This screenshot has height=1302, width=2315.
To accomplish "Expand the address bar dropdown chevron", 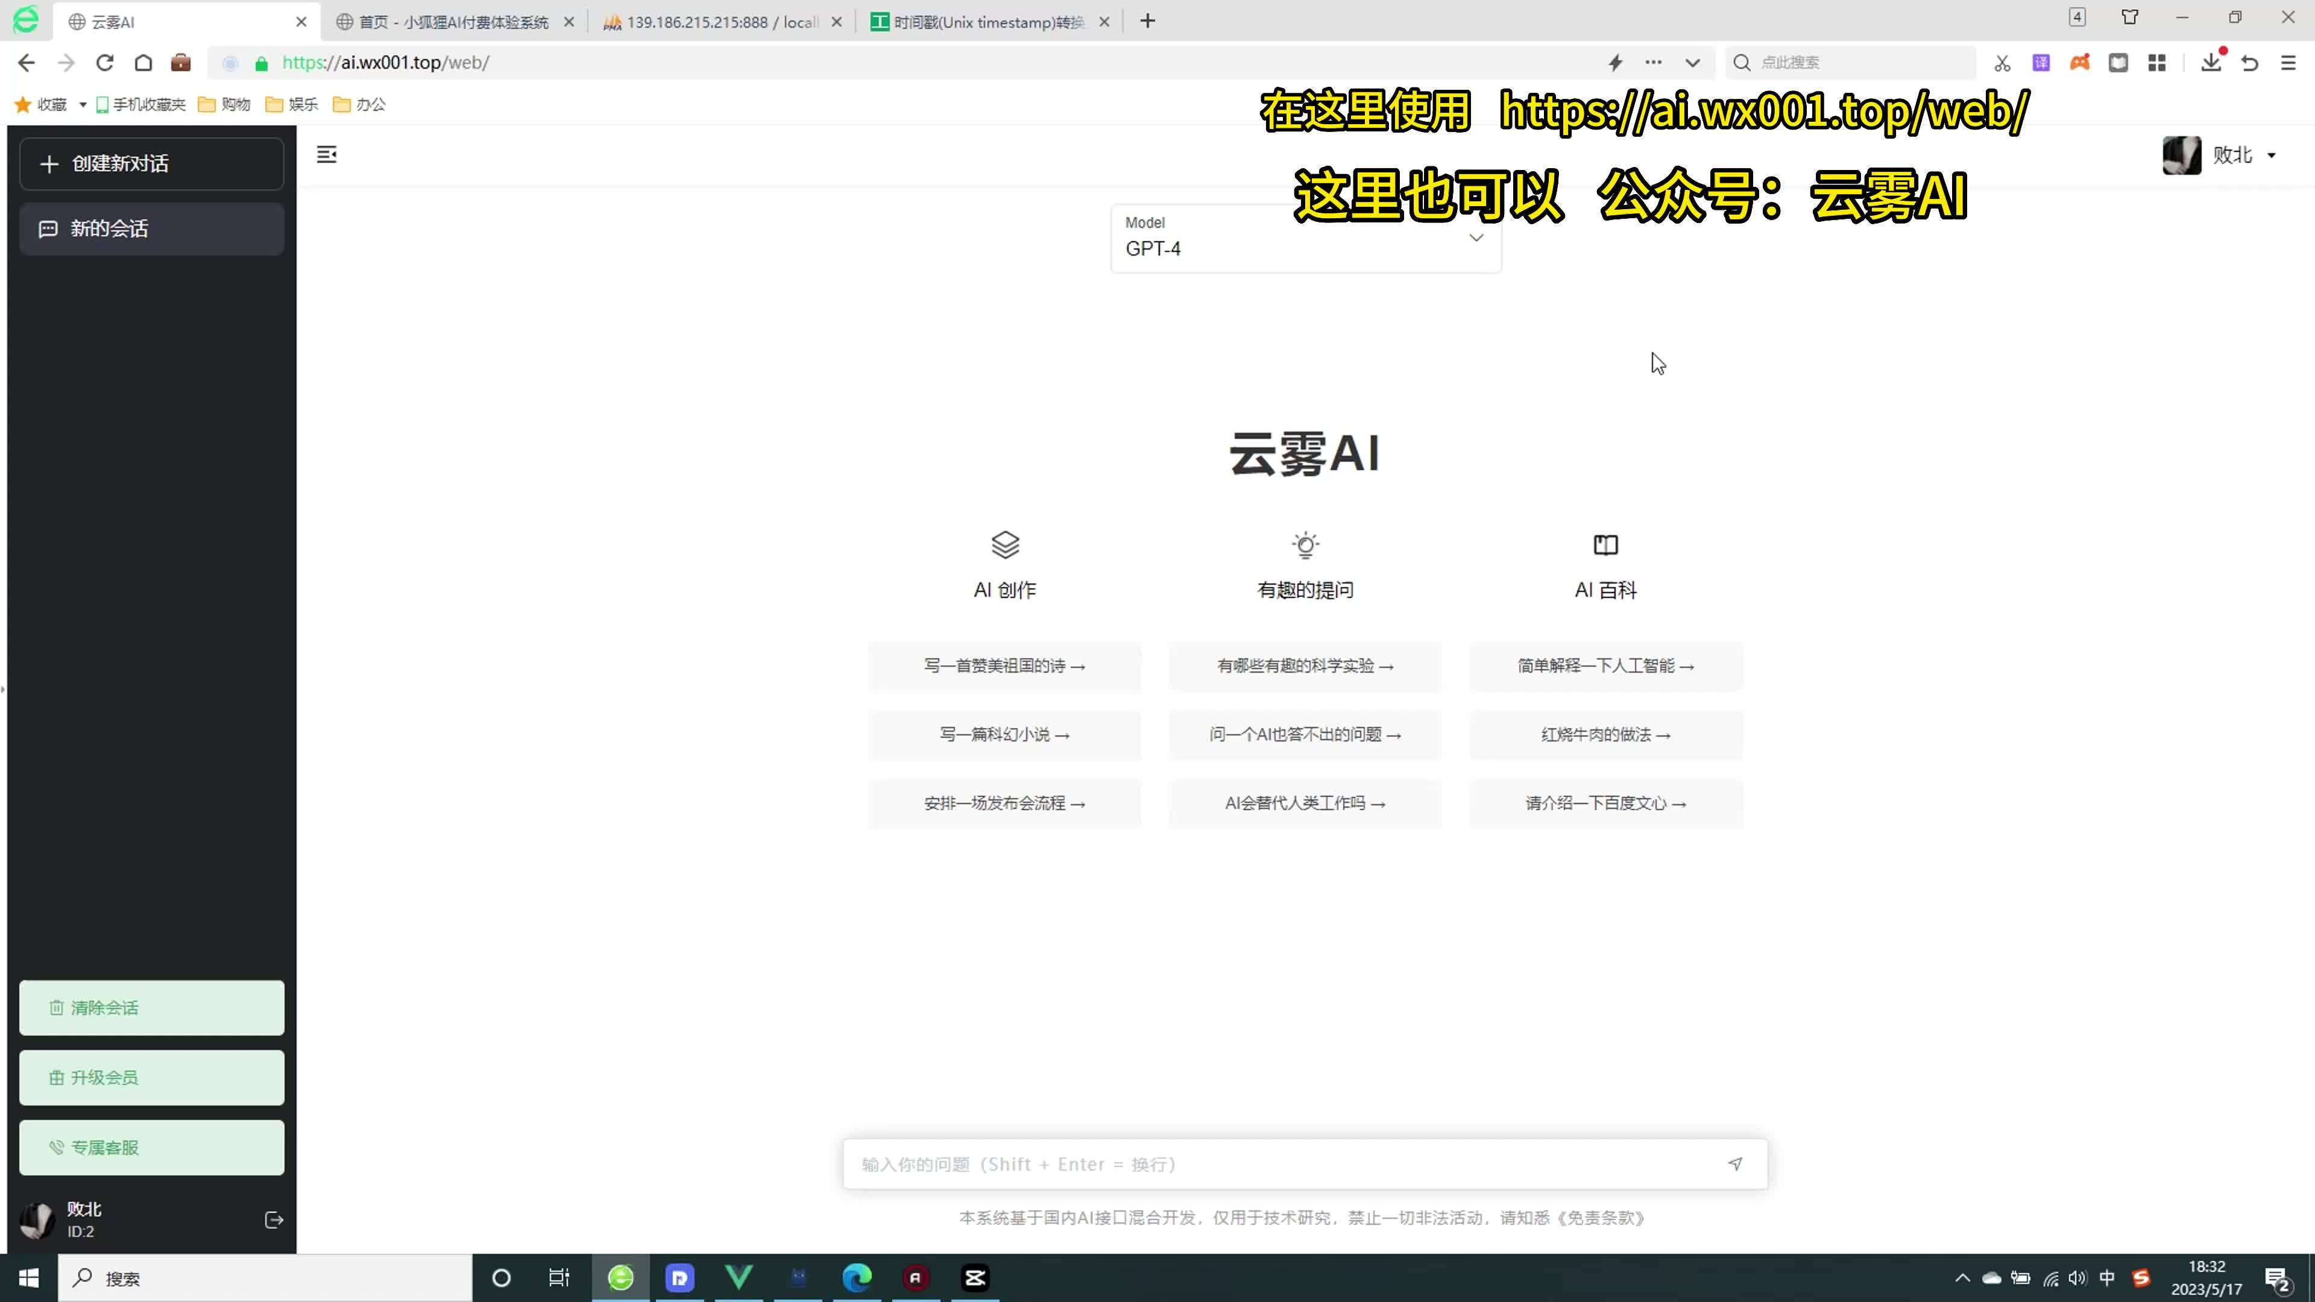I will pos(1692,63).
